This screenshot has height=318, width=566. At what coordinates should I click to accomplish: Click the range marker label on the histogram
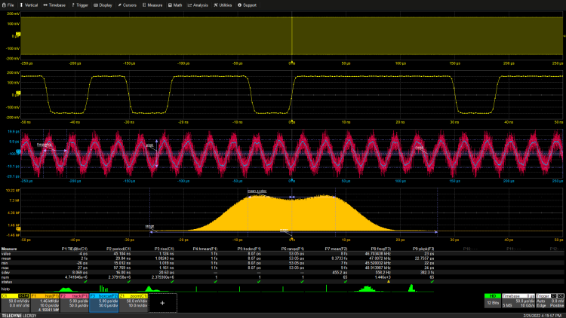pos(149,226)
